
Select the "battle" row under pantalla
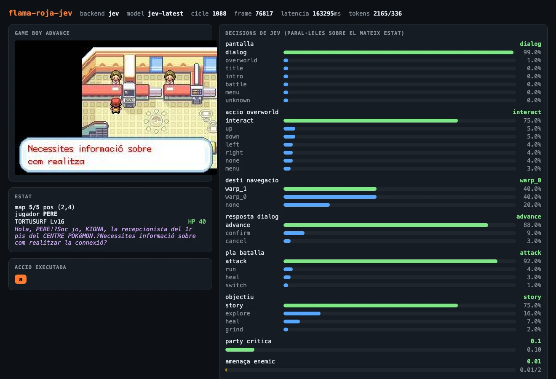pyautogui.click(x=383, y=84)
